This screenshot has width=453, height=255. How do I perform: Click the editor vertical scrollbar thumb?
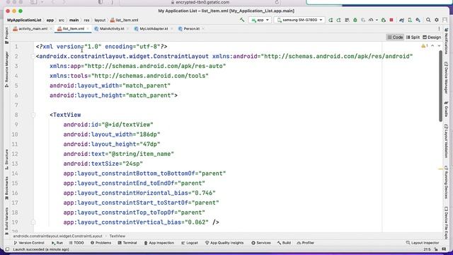(440, 86)
